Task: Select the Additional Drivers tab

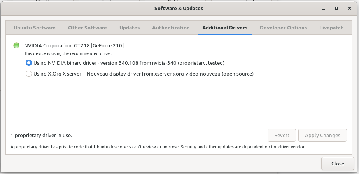Action: point(224,28)
